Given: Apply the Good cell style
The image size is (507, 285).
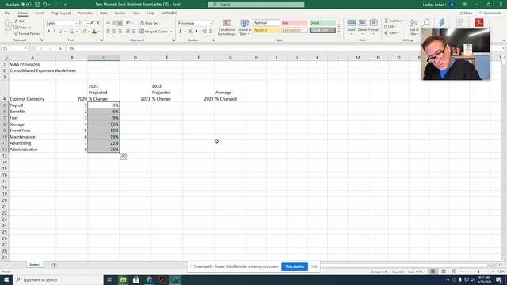Looking at the screenshot, I should [x=322, y=23].
